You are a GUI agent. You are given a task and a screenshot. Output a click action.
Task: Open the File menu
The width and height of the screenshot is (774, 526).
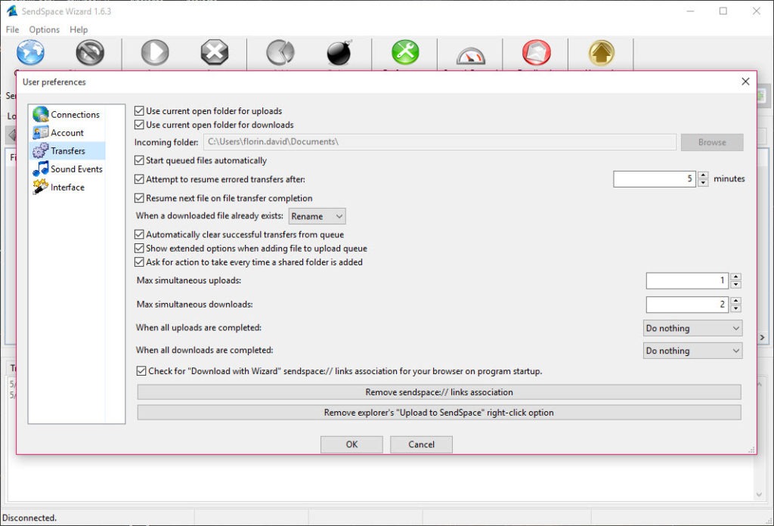[12, 29]
